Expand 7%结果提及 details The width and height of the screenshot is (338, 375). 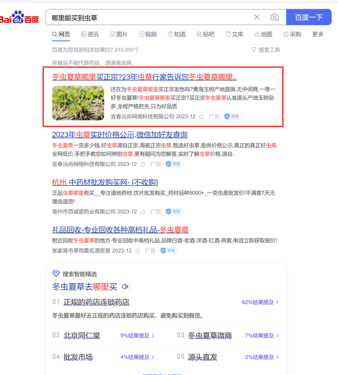262,336
